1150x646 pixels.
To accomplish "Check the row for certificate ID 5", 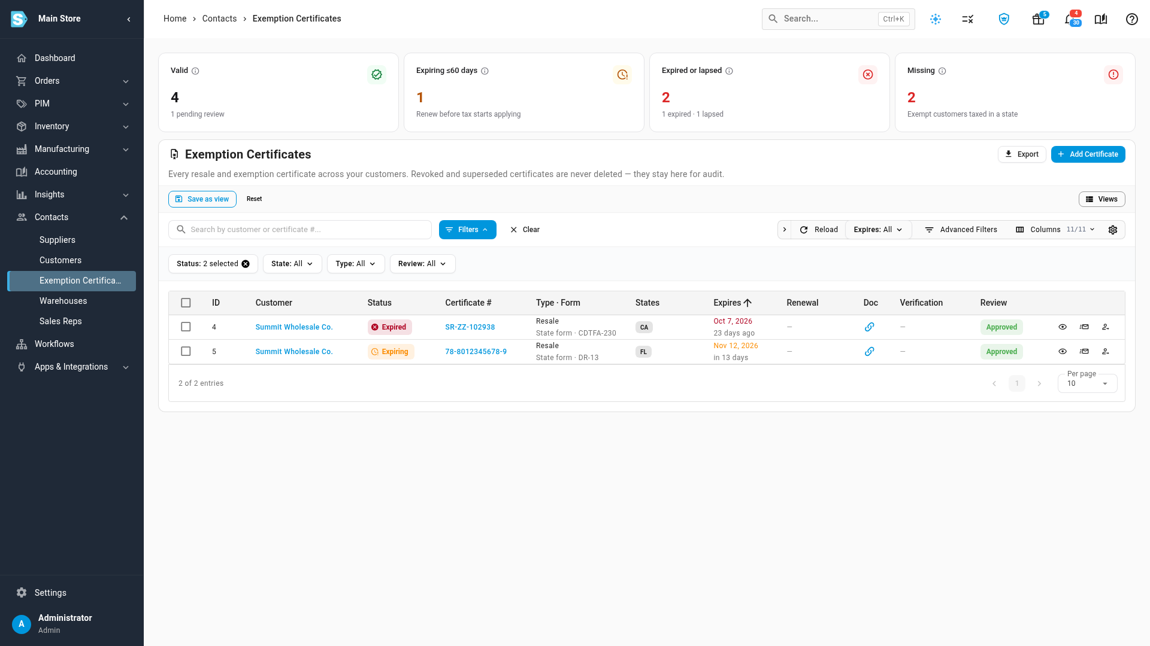I will tap(186, 352).
